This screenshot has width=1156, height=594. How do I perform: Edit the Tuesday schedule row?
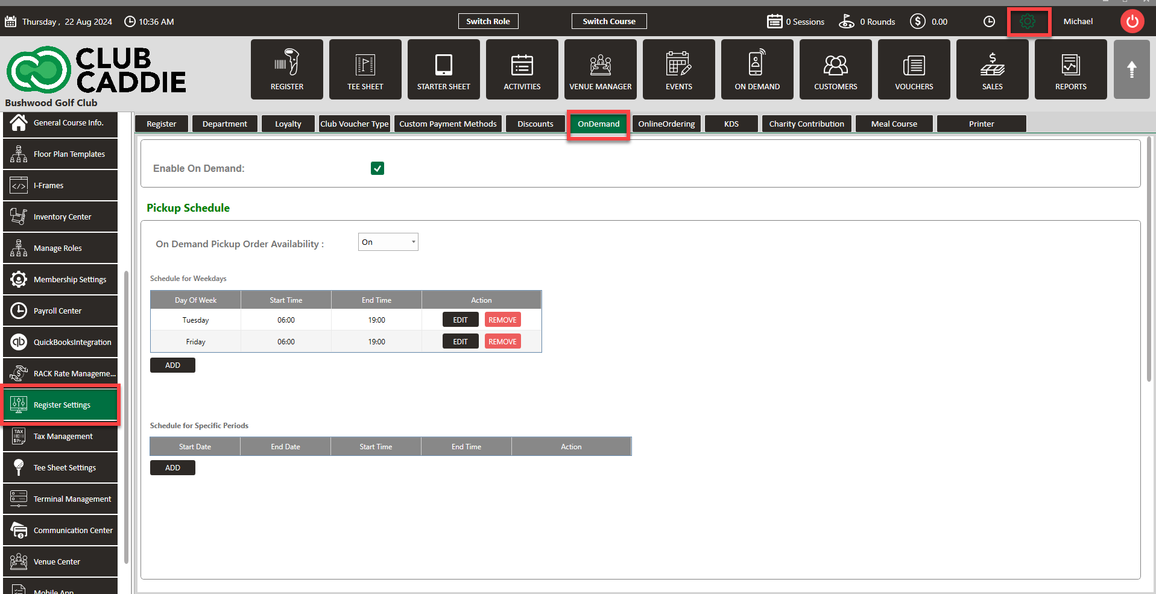click(461, 320)
